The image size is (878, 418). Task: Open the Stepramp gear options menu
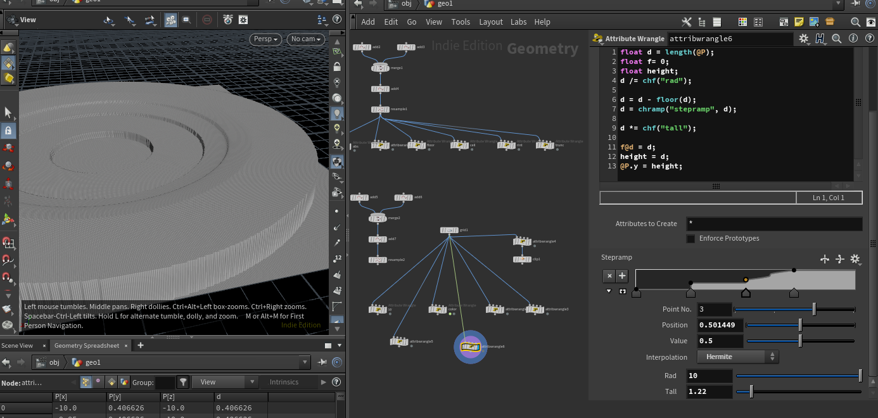tap(855, 259)
